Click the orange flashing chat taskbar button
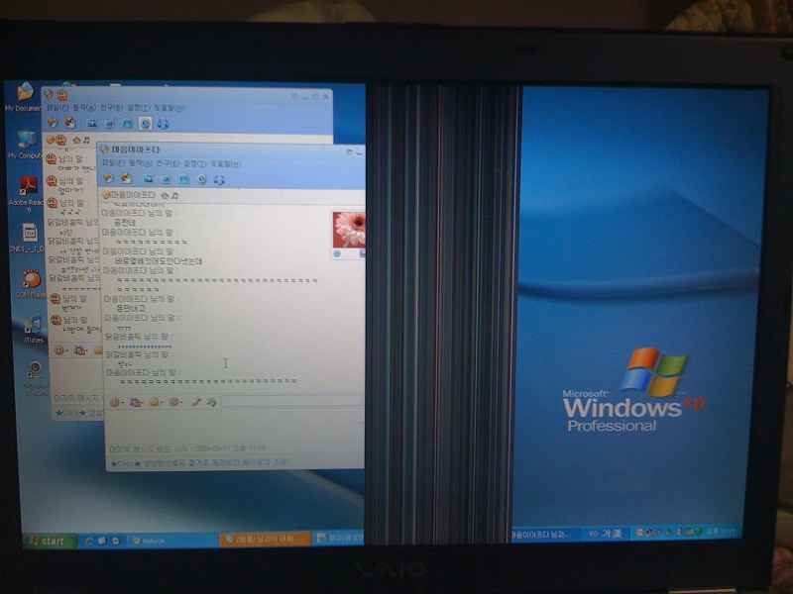793x594 pixels. point(266,539)
